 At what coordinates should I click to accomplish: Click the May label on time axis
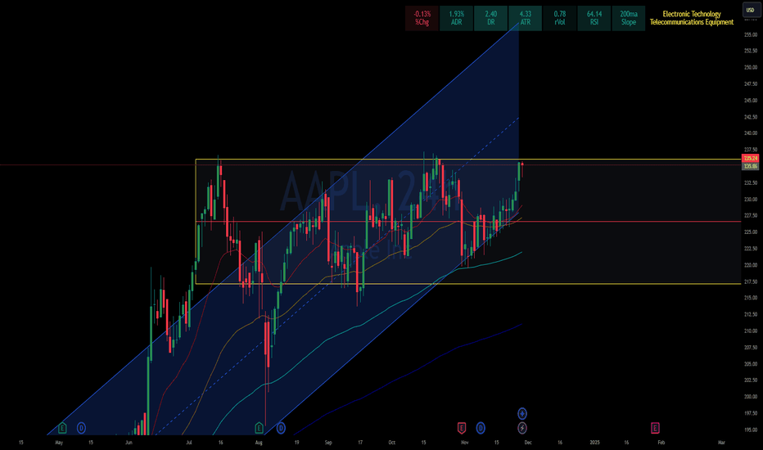[x=59, y=443]
